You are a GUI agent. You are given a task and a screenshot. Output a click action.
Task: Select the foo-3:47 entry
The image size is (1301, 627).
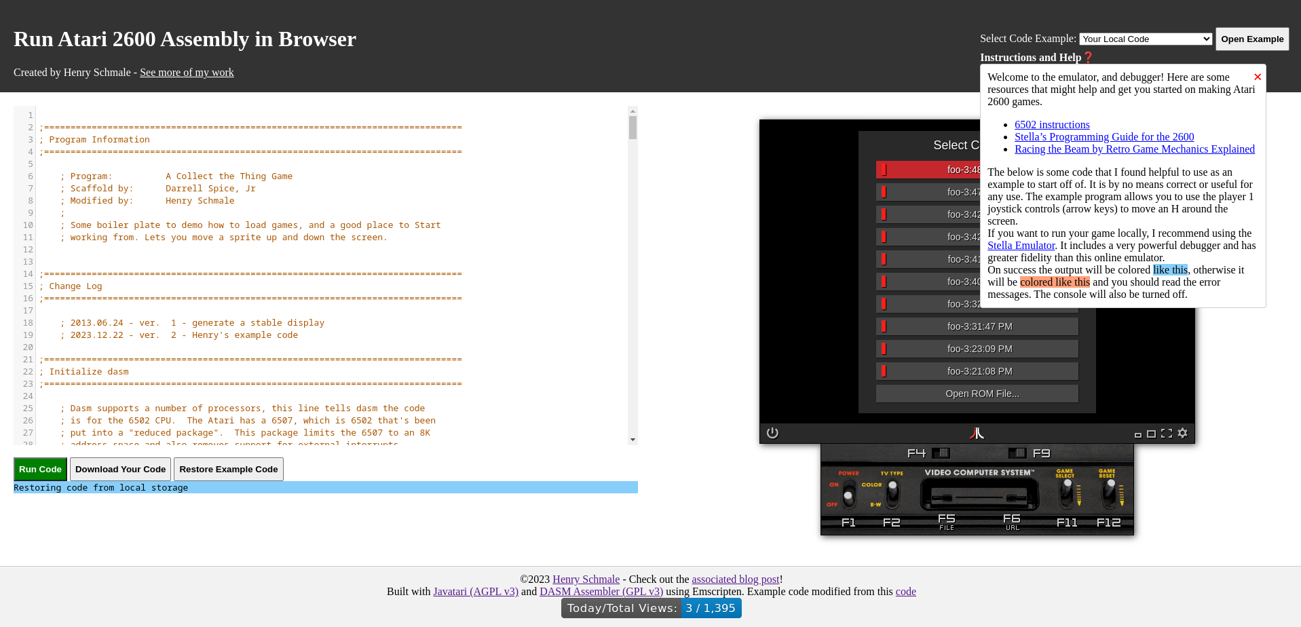pos(928,192)
